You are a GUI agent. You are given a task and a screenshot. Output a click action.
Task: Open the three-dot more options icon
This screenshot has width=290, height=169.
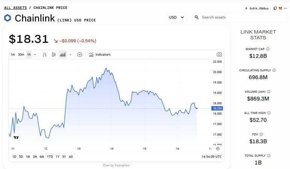pos(285,8)
